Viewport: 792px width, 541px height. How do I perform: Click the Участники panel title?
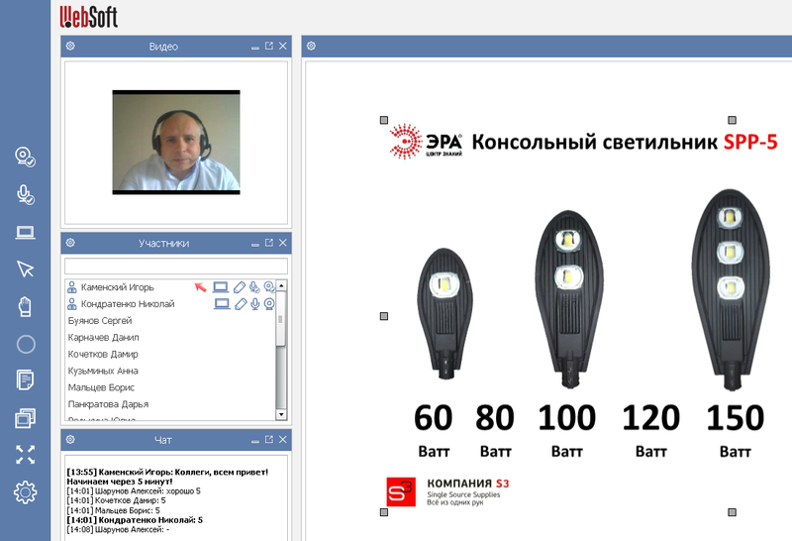(x=163, y=243)
